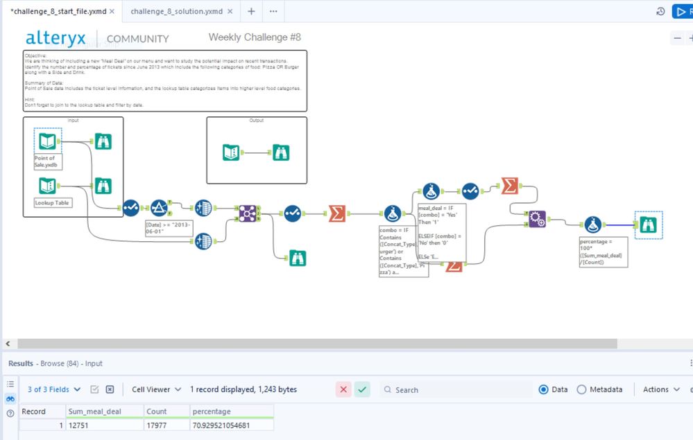Select the lower Data Cleansing tool fed by Lookup Table
693x440 pixels.
203,241
